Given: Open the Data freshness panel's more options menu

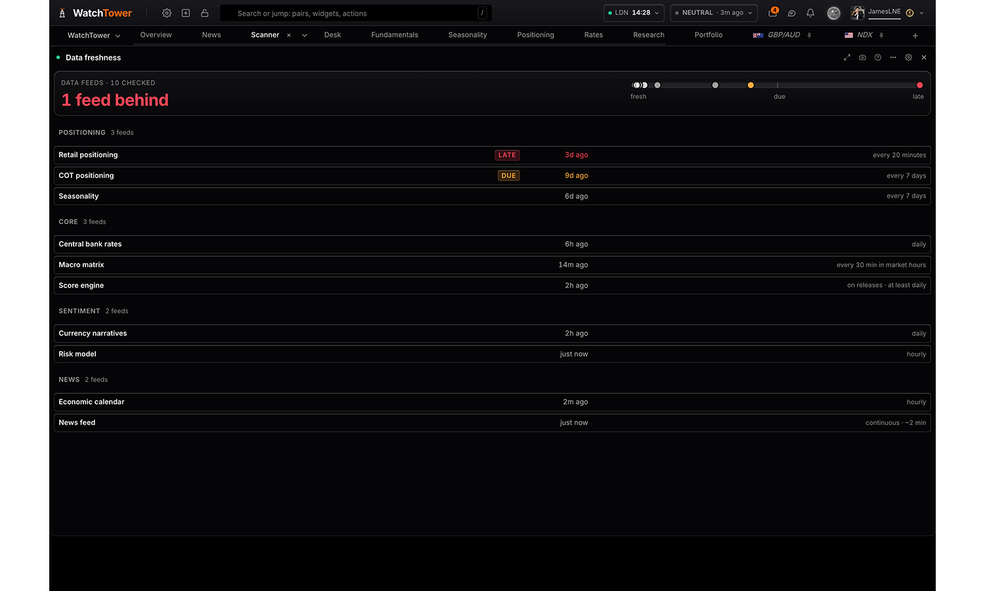Looking at the screenshot, I should 893,58.
